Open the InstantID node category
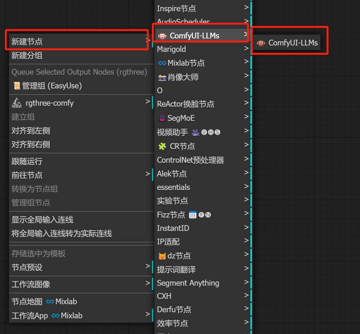Screen dimensions: 360x334 pyautogui.click(x=173, y=228)
